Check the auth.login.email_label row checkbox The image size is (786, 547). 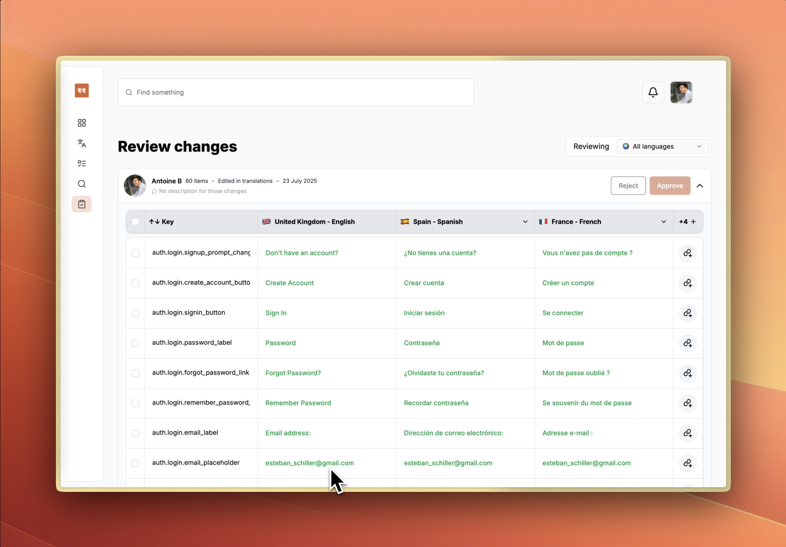tap(135, 433)
